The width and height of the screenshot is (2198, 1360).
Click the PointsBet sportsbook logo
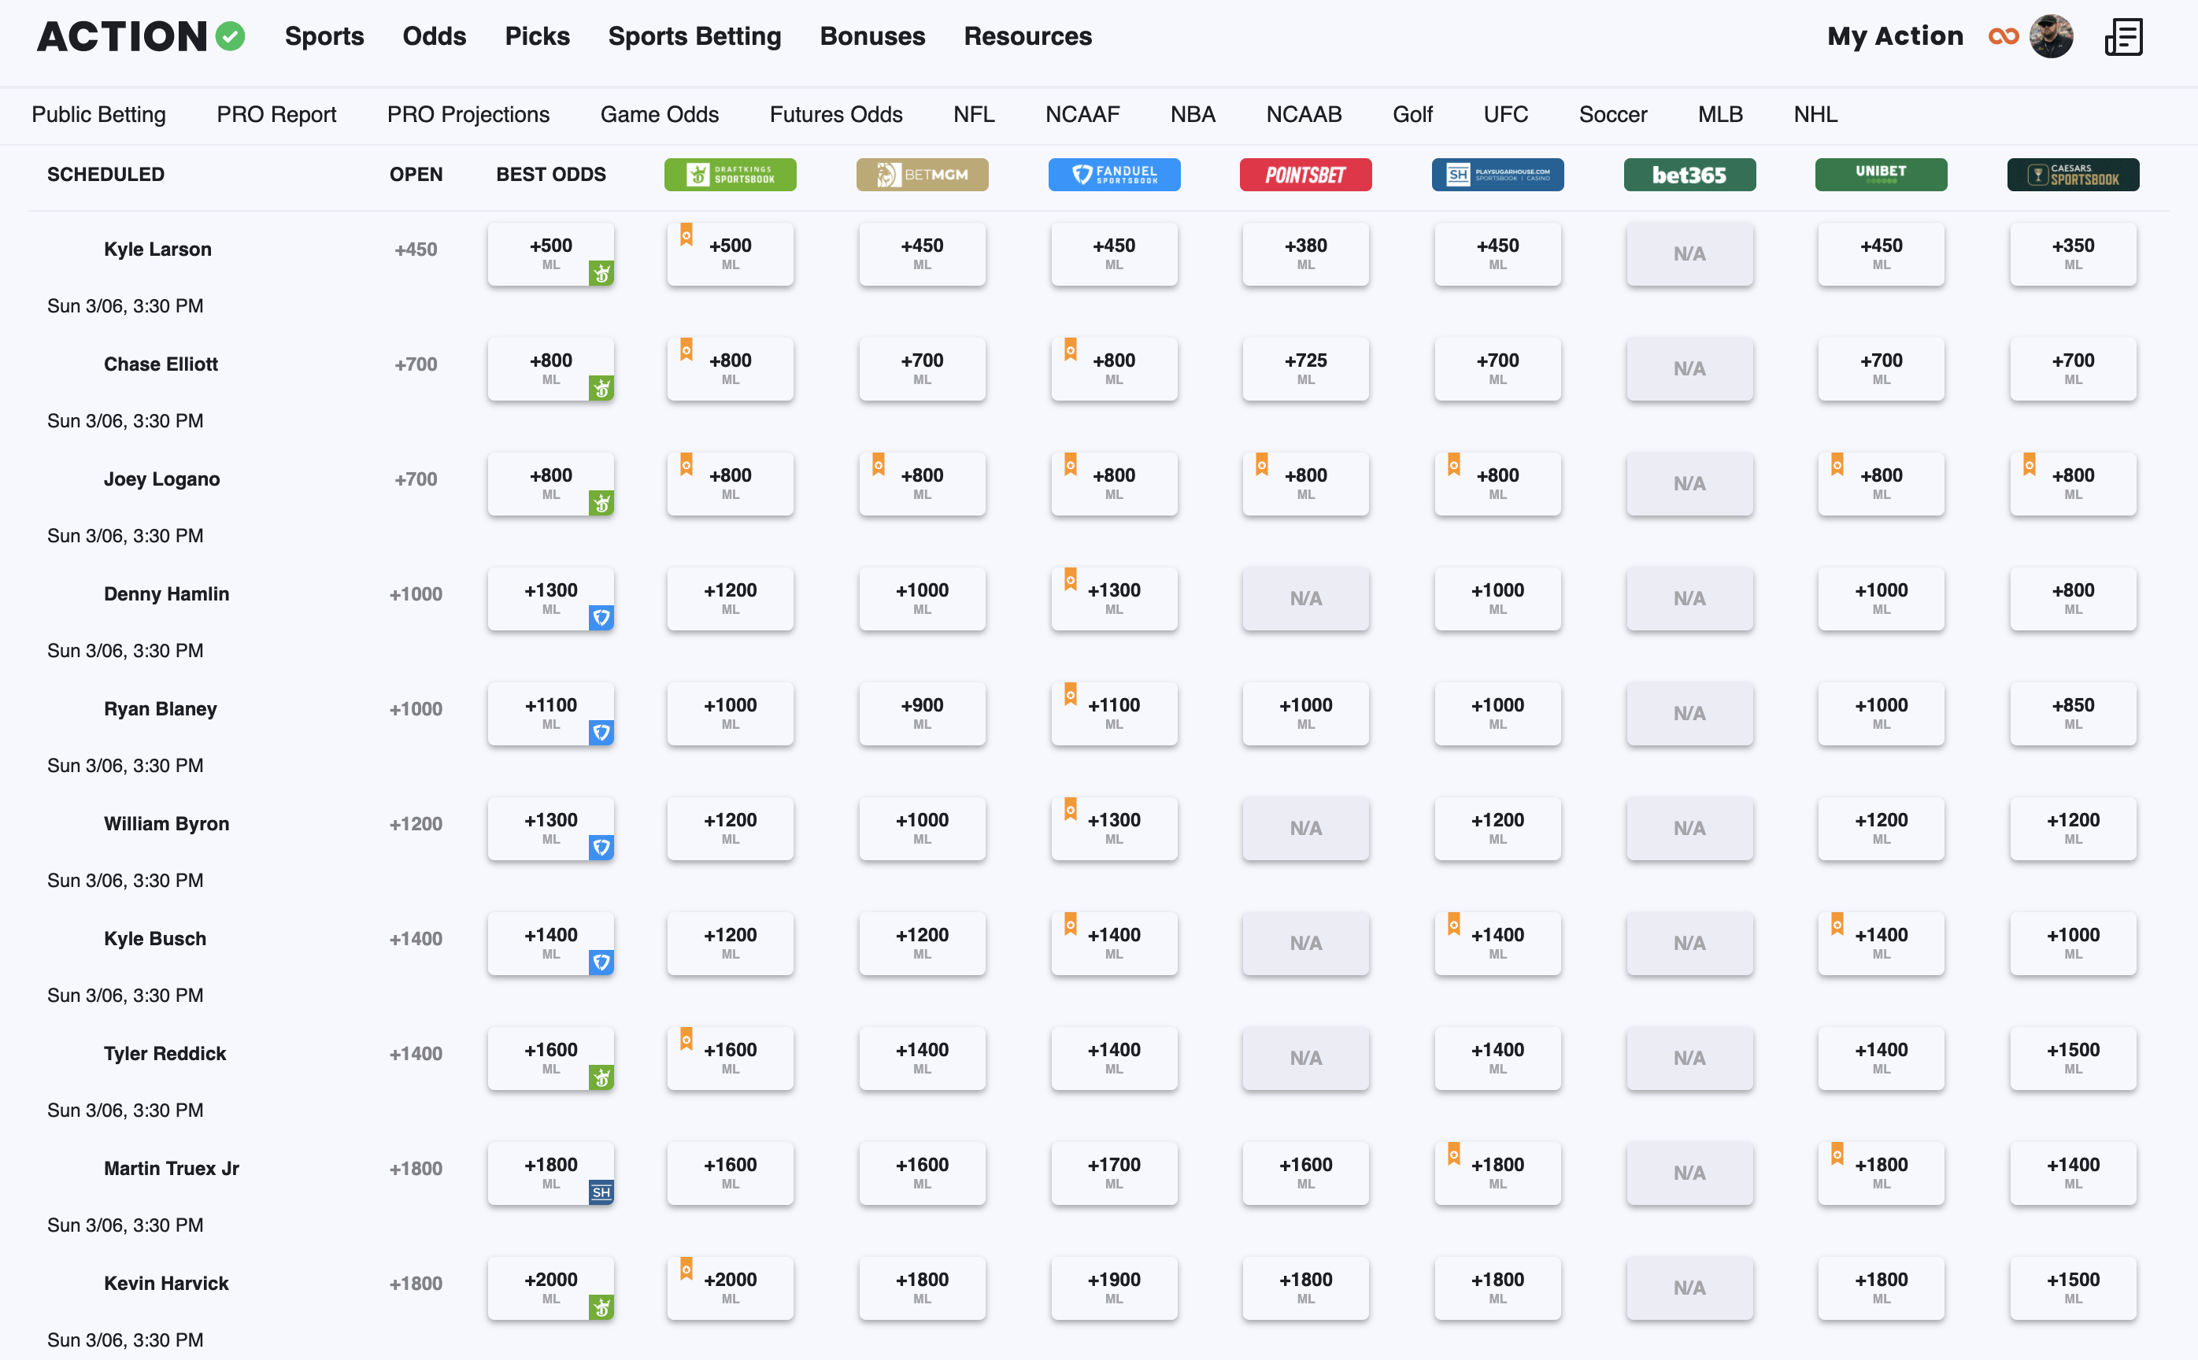click(x=1305, y=175)
